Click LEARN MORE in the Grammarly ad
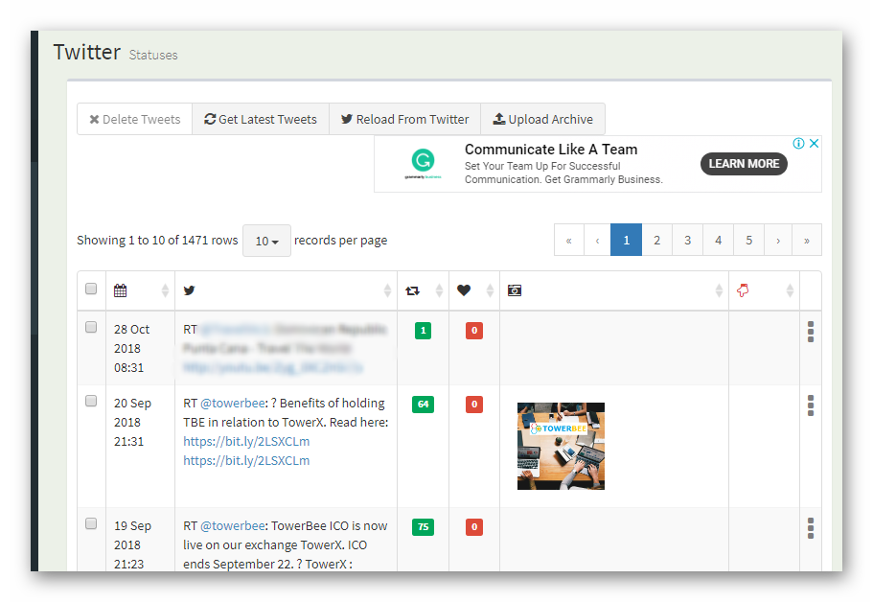Viewport: 873px width, 602px height. [x=744, y=164]
